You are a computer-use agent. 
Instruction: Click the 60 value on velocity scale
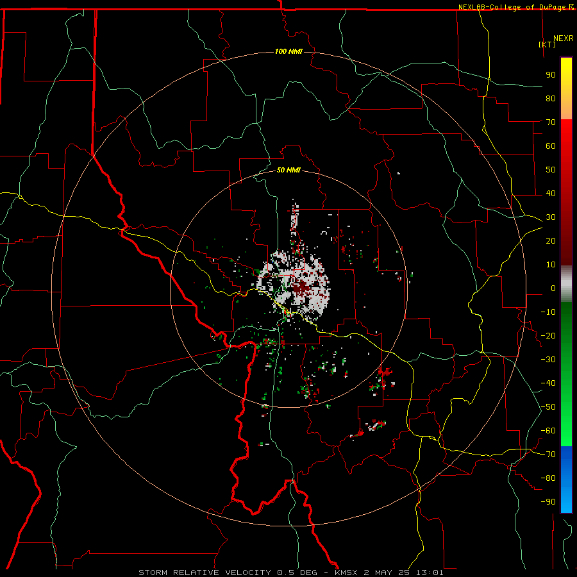click(551, 146)
